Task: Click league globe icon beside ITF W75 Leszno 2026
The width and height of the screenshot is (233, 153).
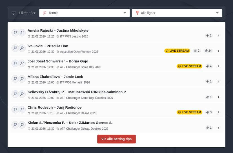Action: point(58,36)
